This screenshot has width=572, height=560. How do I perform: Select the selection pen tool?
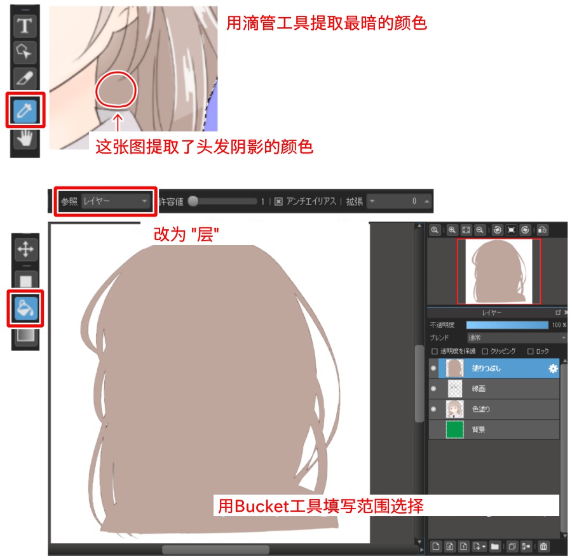(x=25, y=78)
